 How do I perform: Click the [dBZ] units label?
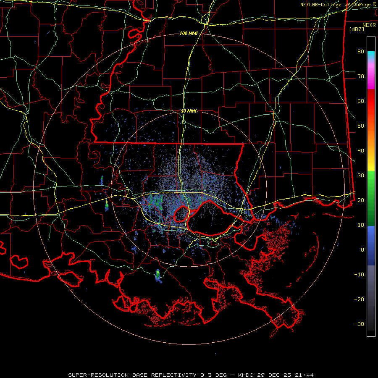[x=357, y=29]
